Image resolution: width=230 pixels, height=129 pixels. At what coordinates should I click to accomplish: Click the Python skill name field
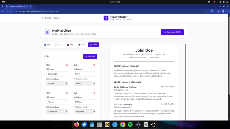(84, 102)
